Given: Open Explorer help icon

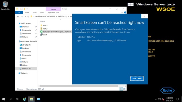Looking at the screenshot, I should pyautogui.click(x=125, y=12).
